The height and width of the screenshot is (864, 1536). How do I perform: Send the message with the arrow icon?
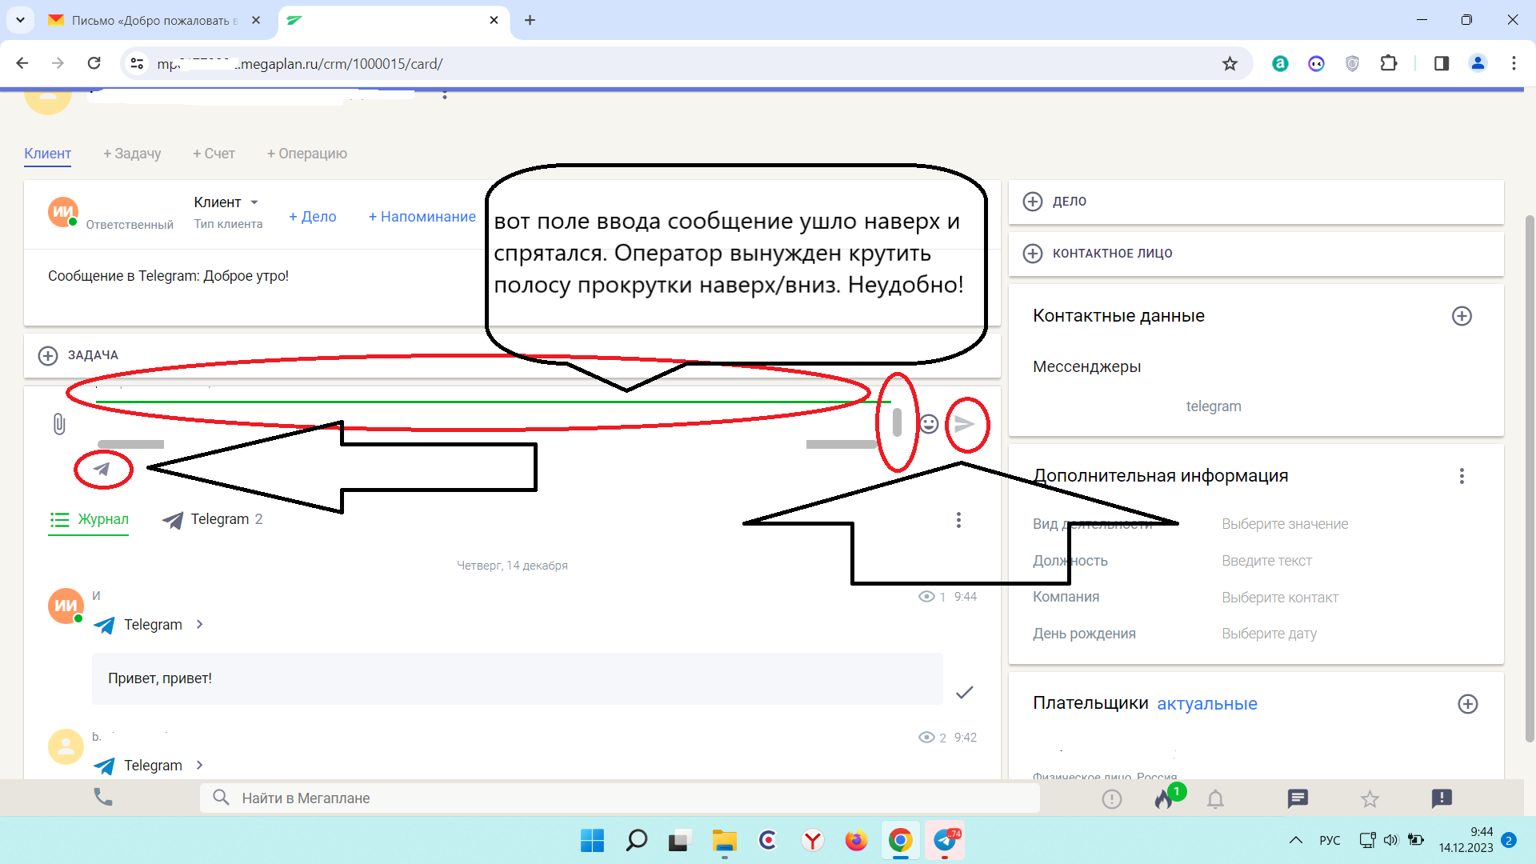[x=965, y=424]
